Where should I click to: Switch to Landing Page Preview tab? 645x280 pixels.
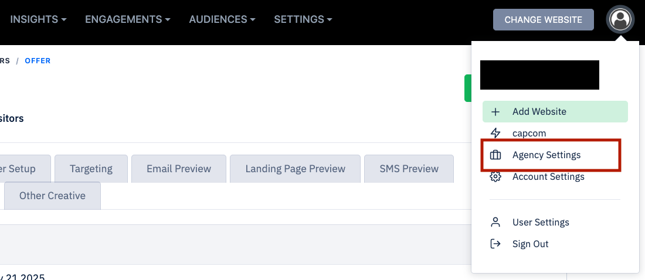coord(295,169)
